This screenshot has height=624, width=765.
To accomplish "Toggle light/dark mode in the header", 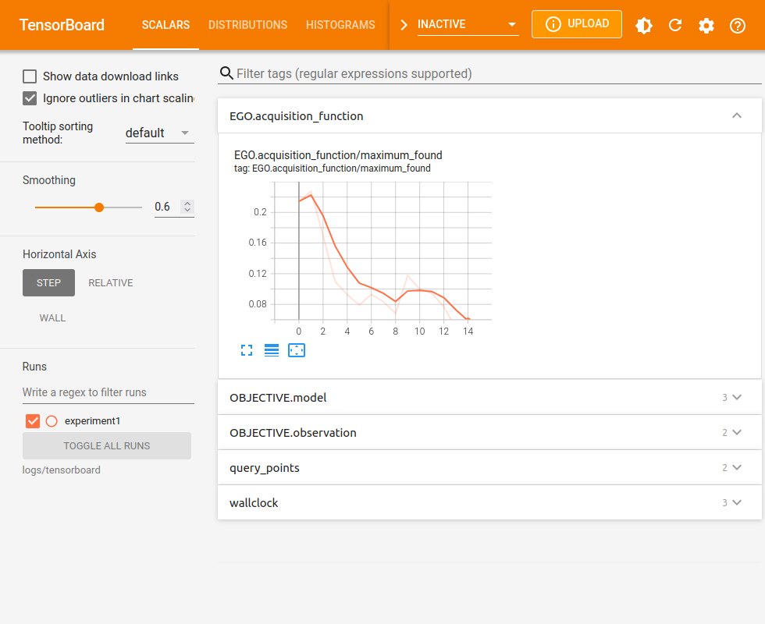I will (644, 25).
